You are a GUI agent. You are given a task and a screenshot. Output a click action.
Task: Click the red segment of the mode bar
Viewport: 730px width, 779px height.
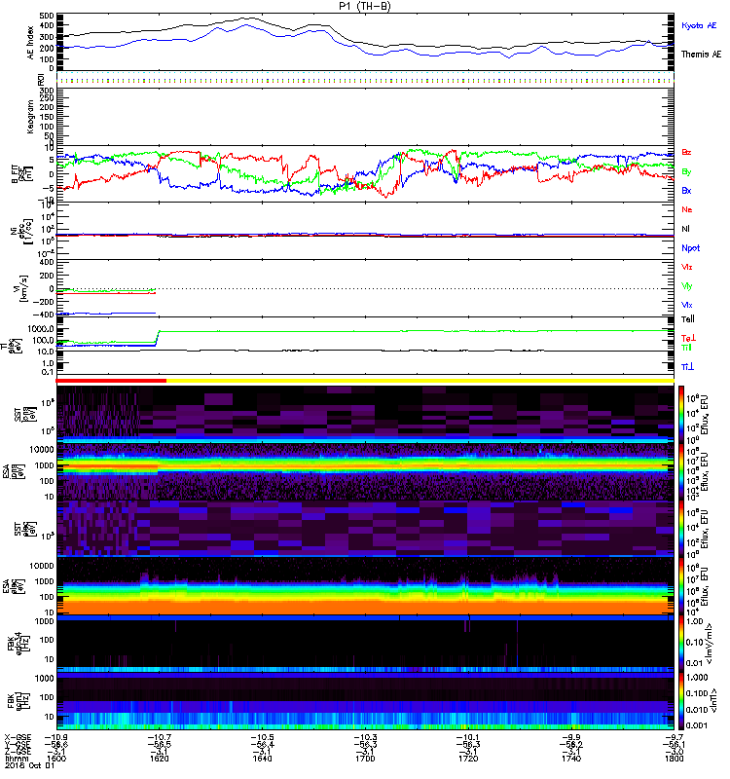pyautogui.click(x=111, y=381)
